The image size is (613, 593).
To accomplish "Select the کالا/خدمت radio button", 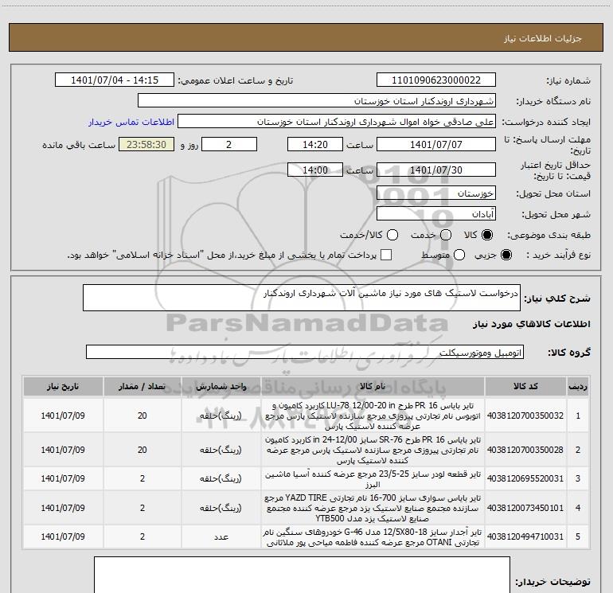I will click(x=392, y=235).
